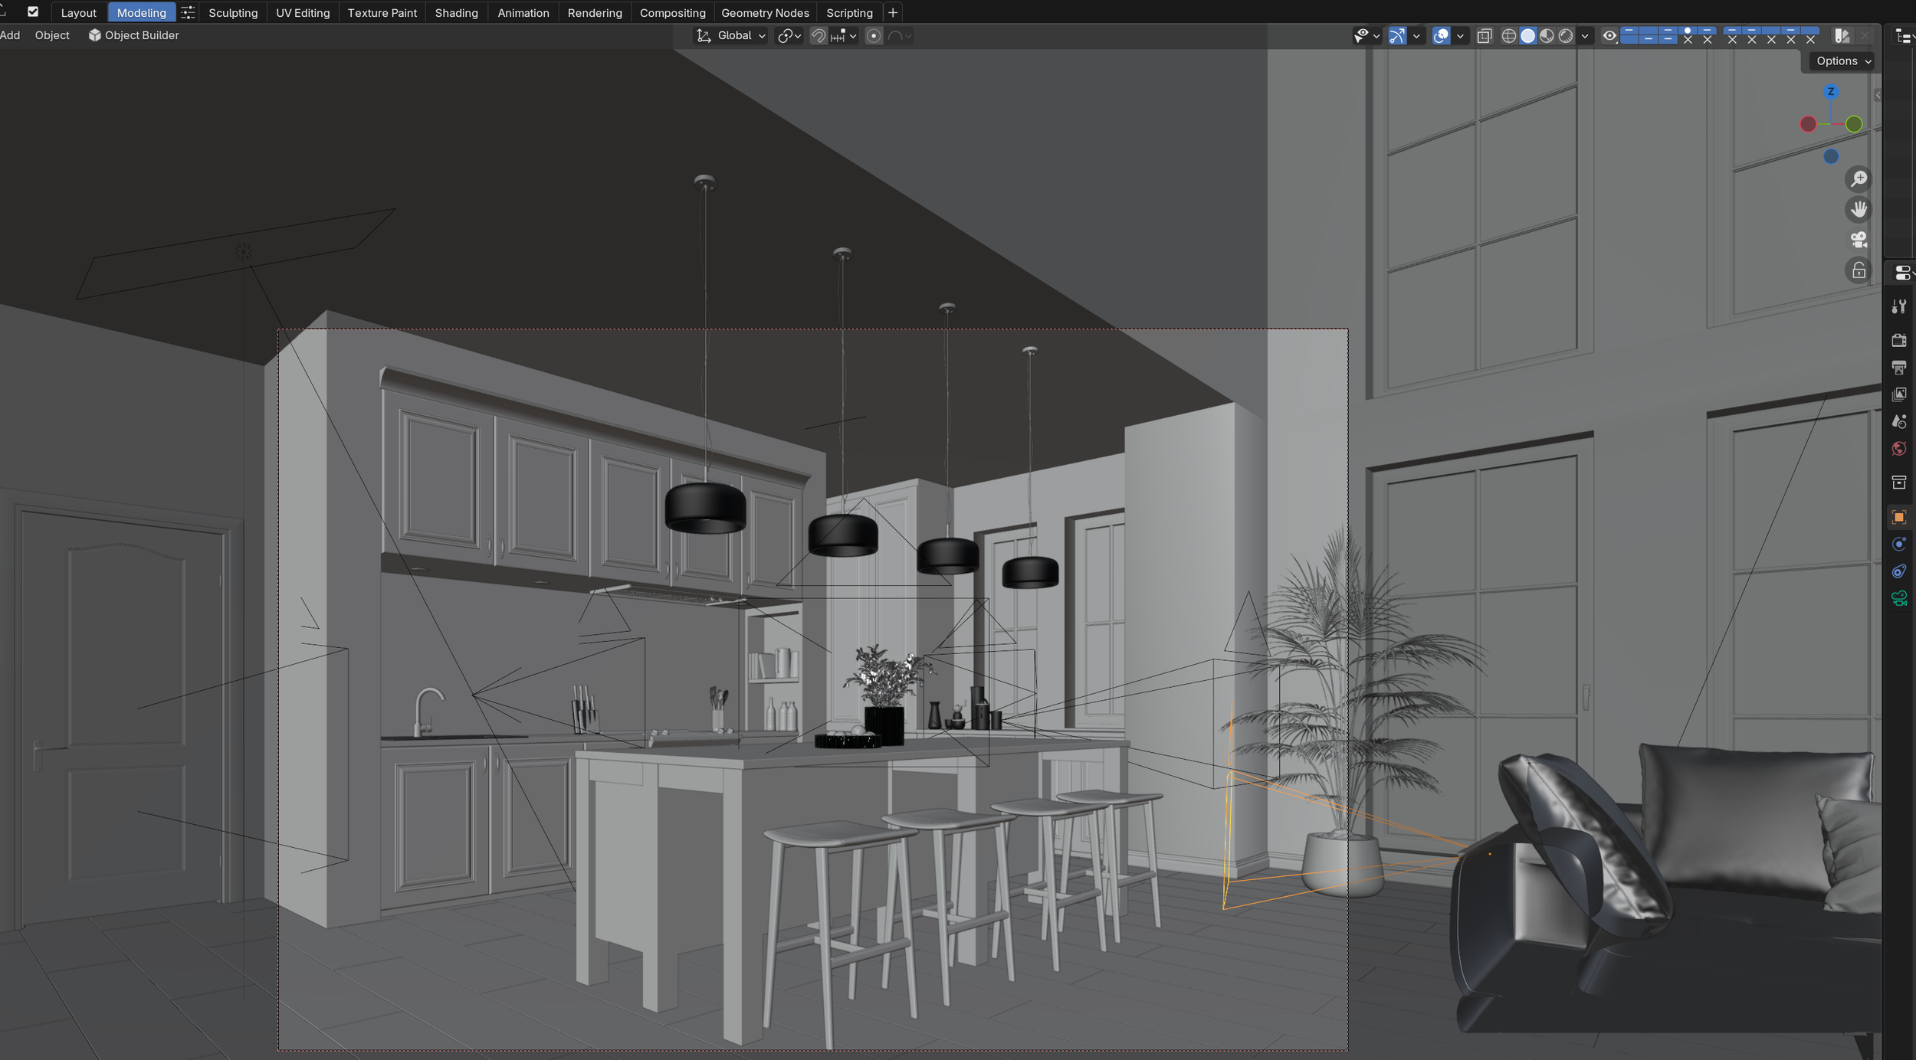Screen dimensions: 1916x1060
Task: Open Render Properties in the sidebar
Action: [1899, 340]
